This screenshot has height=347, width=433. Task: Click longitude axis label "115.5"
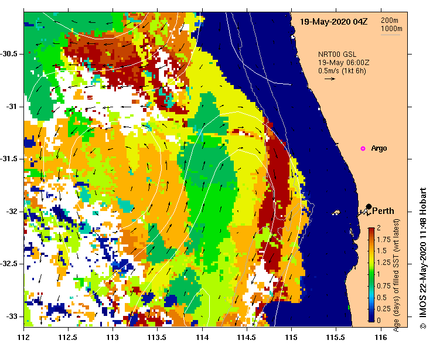[336, 338]
